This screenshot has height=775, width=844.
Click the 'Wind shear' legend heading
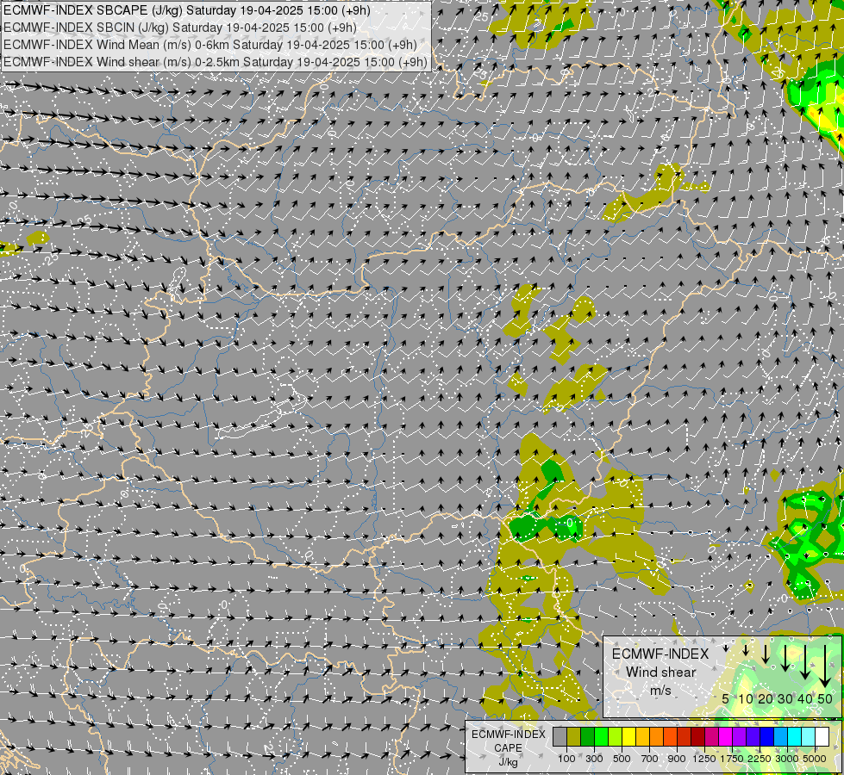661,673
